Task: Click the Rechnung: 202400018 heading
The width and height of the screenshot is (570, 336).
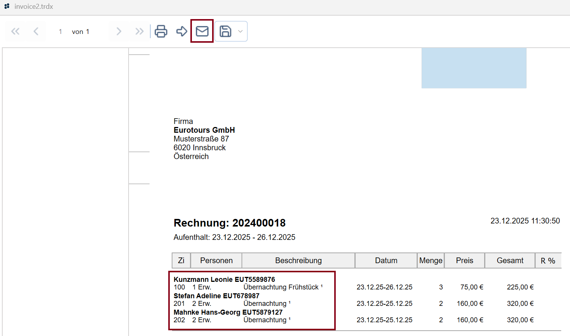Action: coord(229,223)
